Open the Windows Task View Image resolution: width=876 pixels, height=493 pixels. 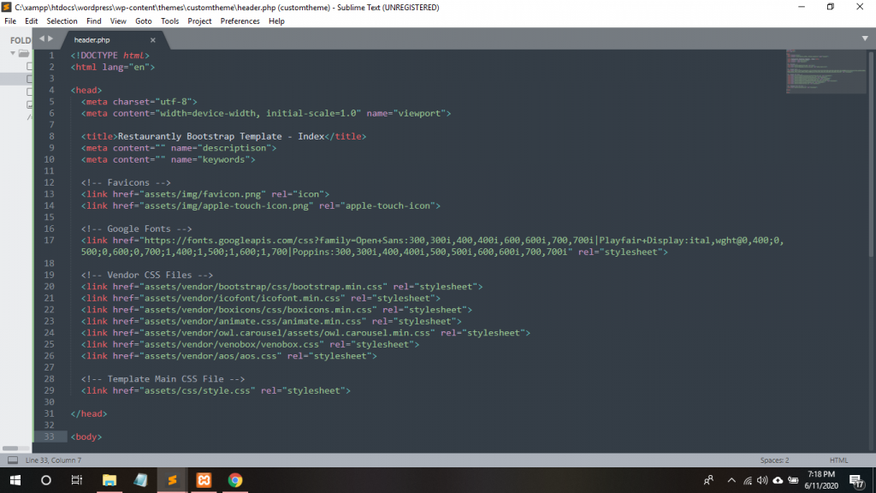click(x=76, y=480)
